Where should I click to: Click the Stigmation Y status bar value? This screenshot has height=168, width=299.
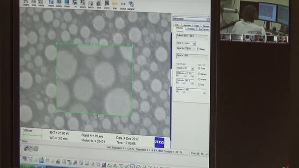click(147, 150)
